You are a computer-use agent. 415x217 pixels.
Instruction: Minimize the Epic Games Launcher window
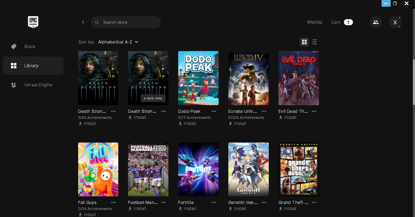tap(386, 3)
